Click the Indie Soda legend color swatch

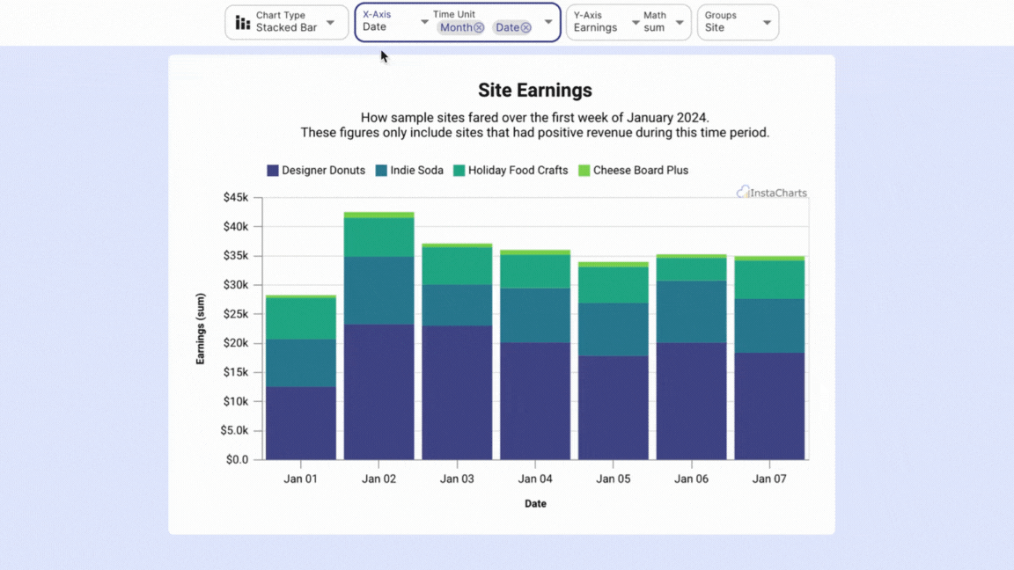coord(381,171)
